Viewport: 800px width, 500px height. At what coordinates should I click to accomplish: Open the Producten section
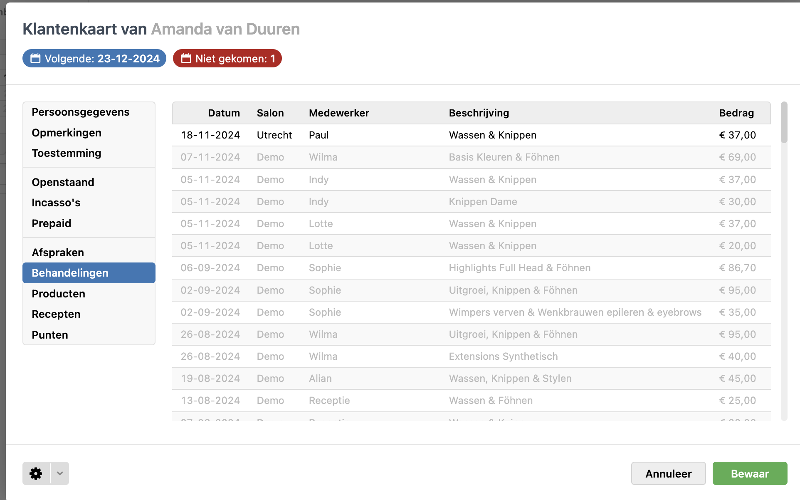point(59,294)
